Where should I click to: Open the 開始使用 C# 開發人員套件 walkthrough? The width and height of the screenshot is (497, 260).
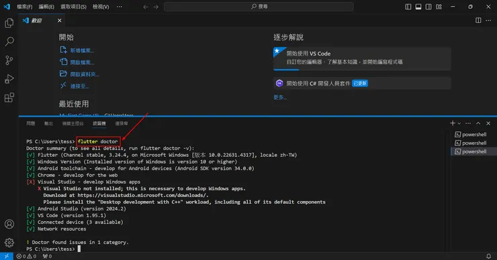362,84
